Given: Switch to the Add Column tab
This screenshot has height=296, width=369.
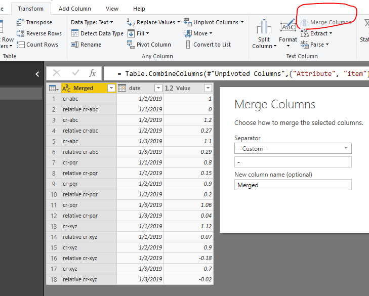Looking at the screenshot, I should click(x=75, y=9).
